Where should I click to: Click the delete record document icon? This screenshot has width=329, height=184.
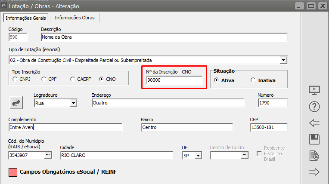314,156
